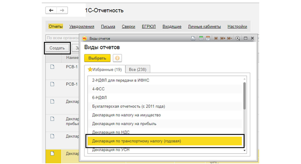Viewport: 301px width, 164px height.
Task: Open the Настройки section
Action: click(x=237, y=26)
